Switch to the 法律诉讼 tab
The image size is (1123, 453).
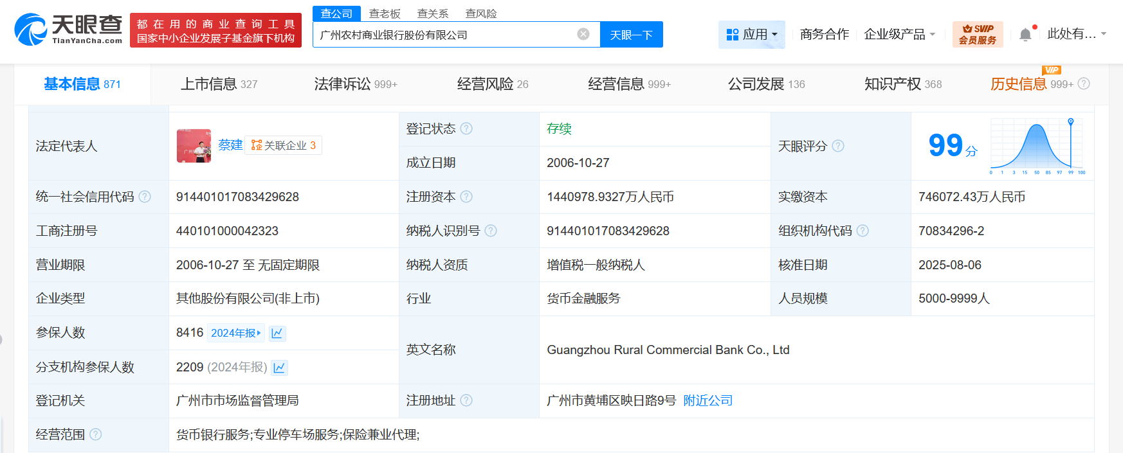point(355,84)
